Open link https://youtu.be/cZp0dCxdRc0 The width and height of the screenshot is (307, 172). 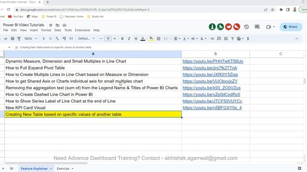(211, 95)
